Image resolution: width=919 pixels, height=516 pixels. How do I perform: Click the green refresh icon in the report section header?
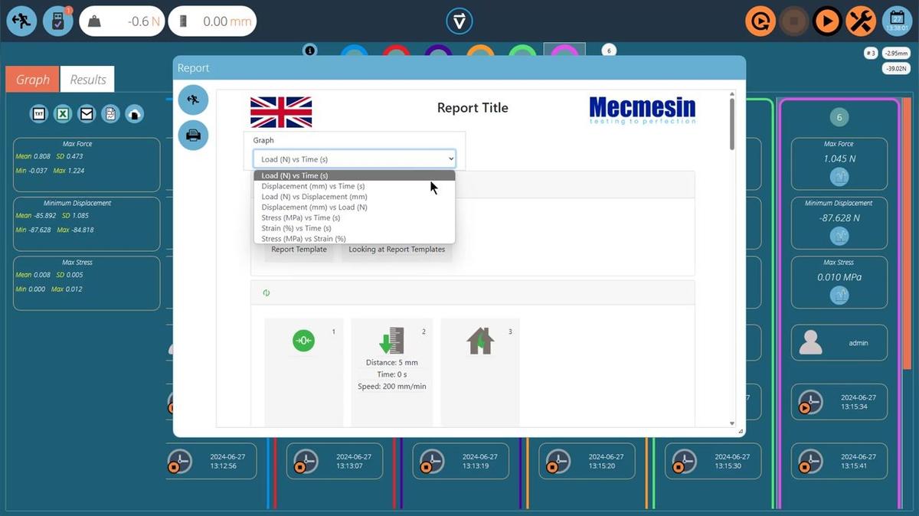coord(267,292)
